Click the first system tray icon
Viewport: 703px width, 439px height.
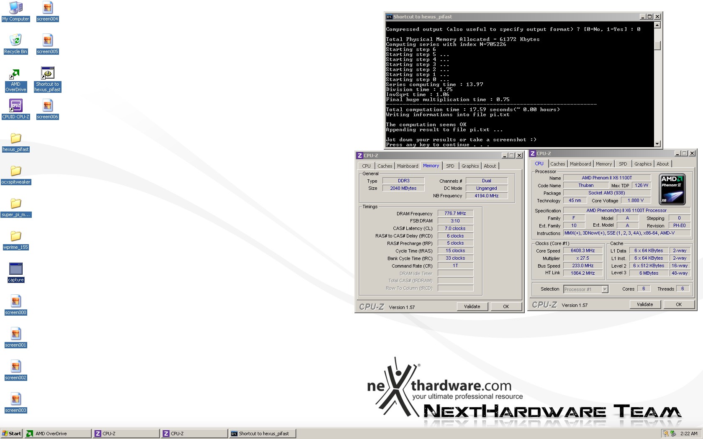point(666,434)
